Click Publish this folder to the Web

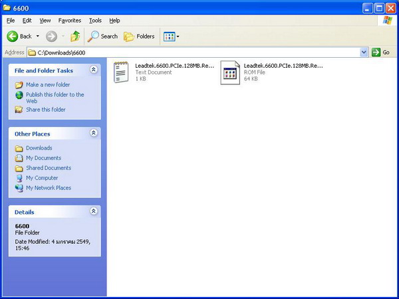55,98
